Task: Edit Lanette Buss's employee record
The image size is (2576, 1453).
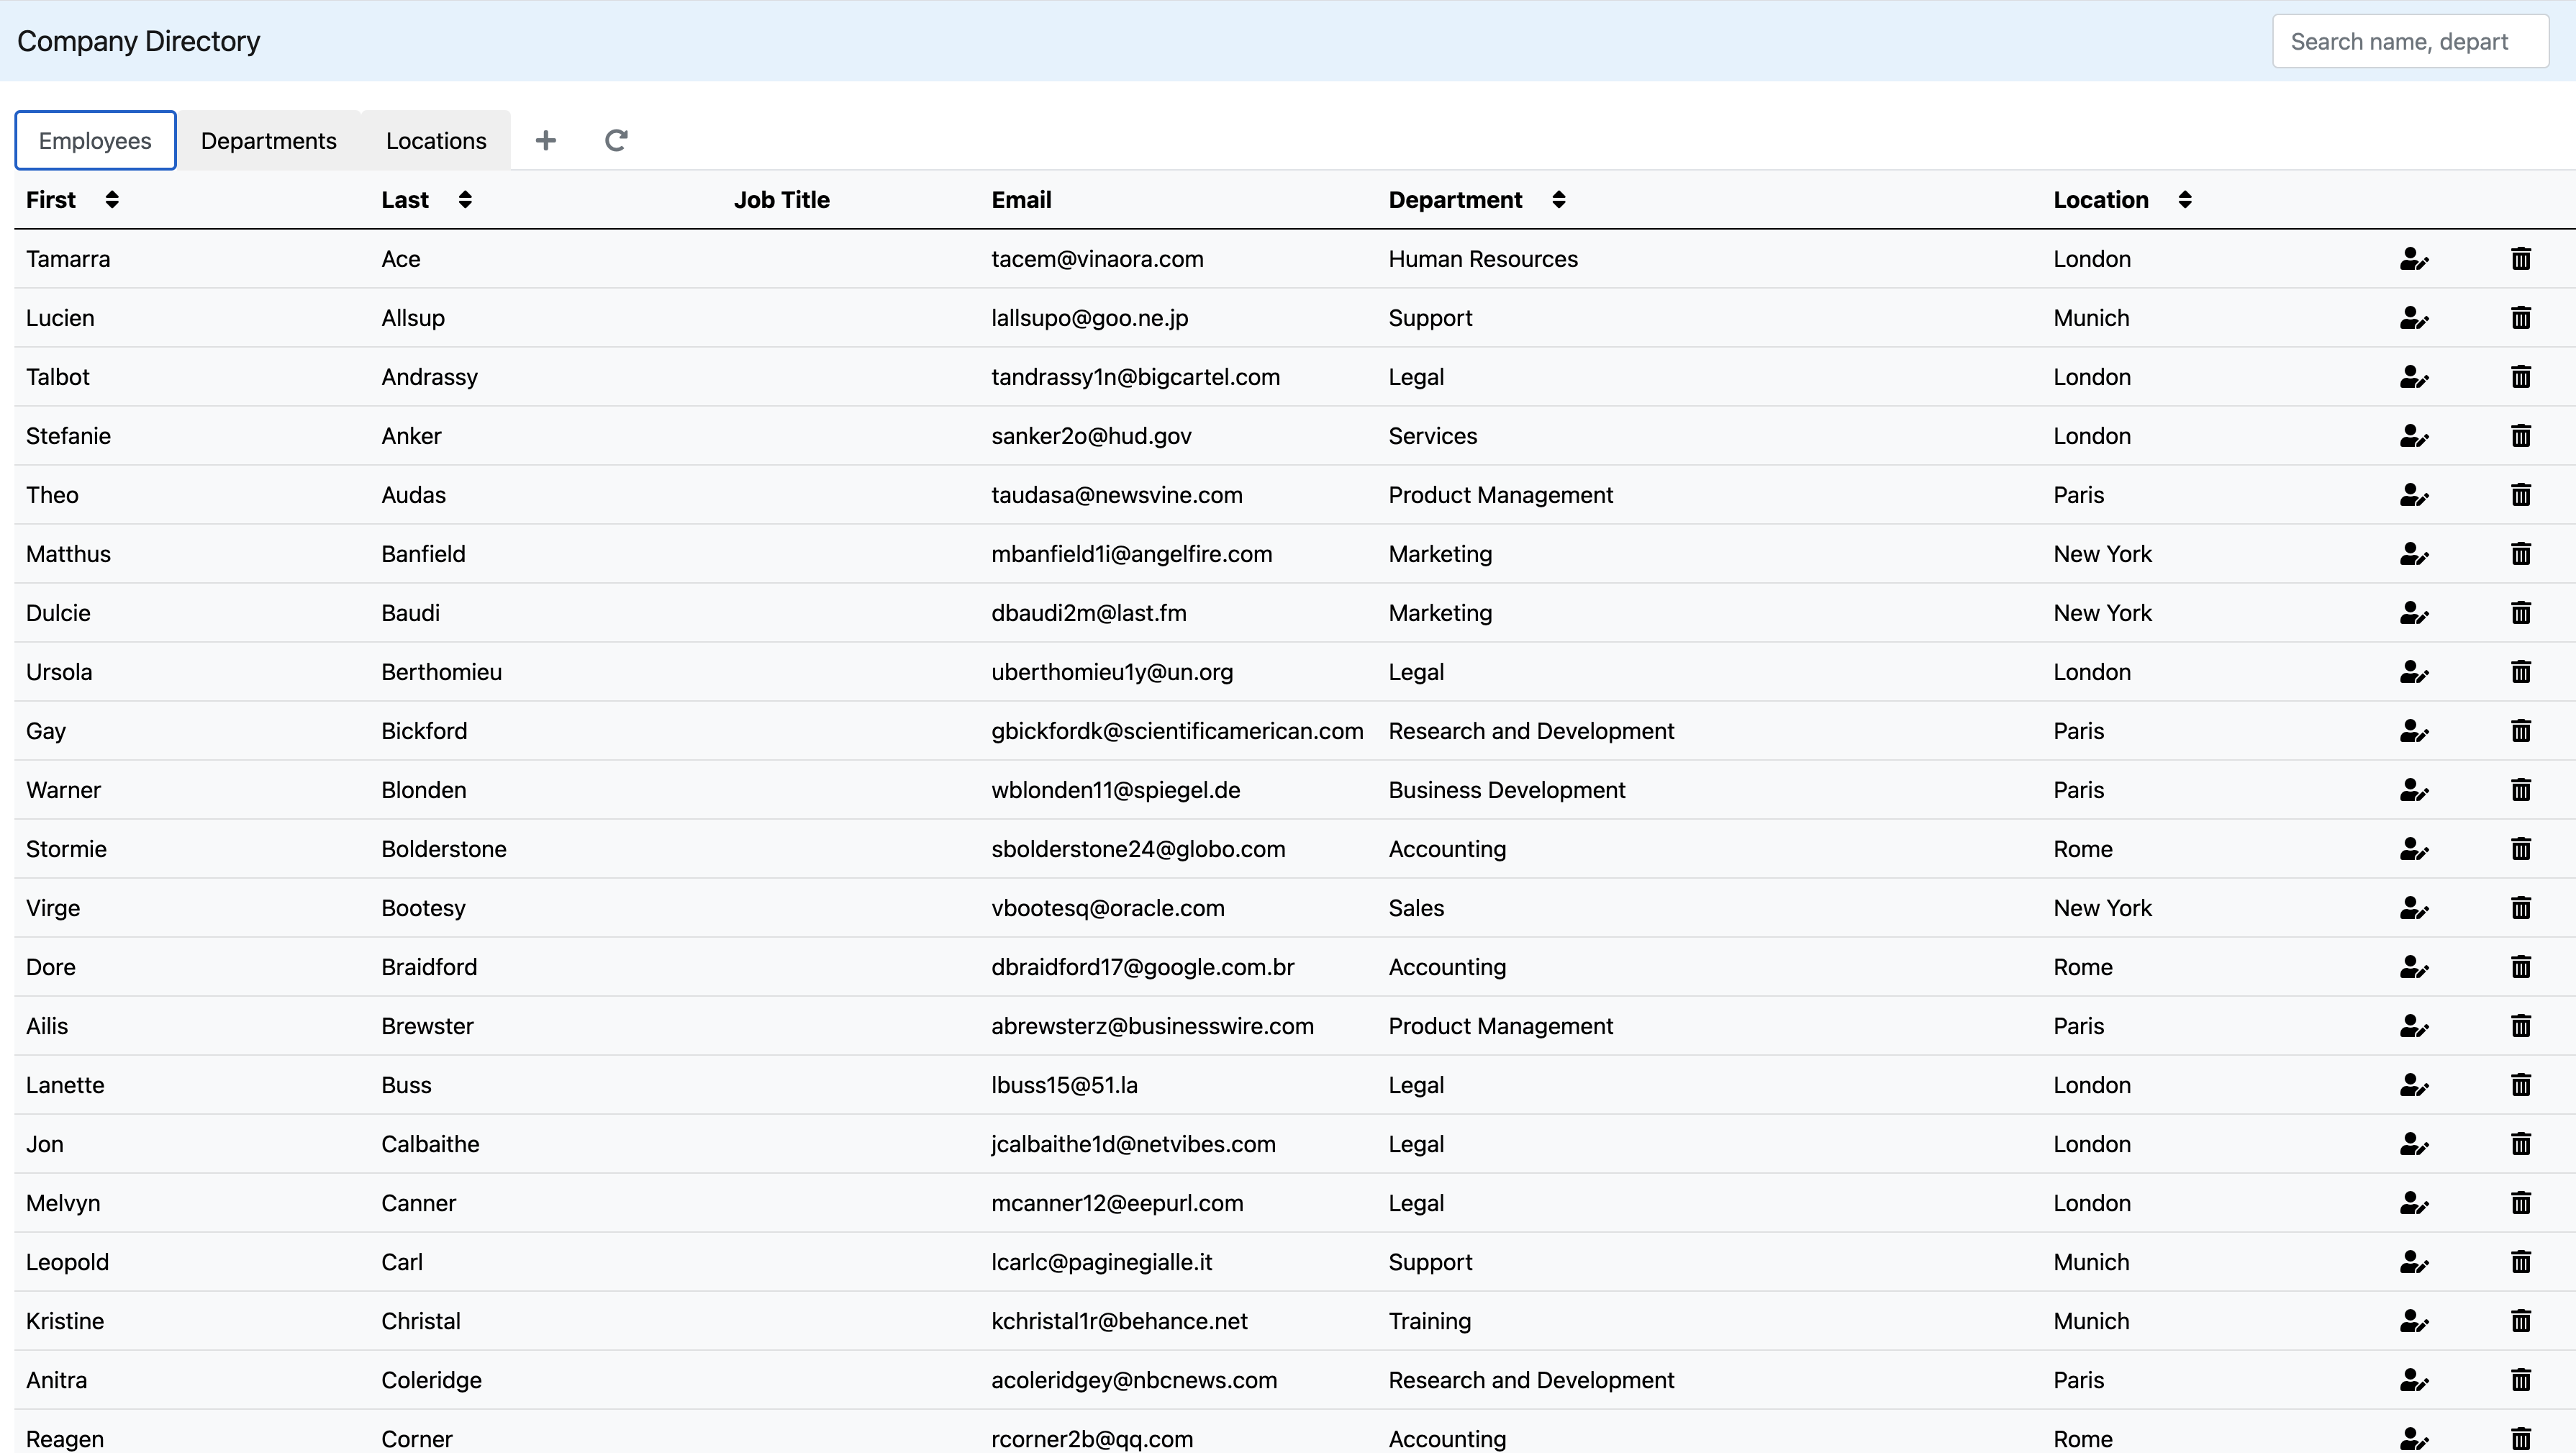Action: [2414, 1085]
